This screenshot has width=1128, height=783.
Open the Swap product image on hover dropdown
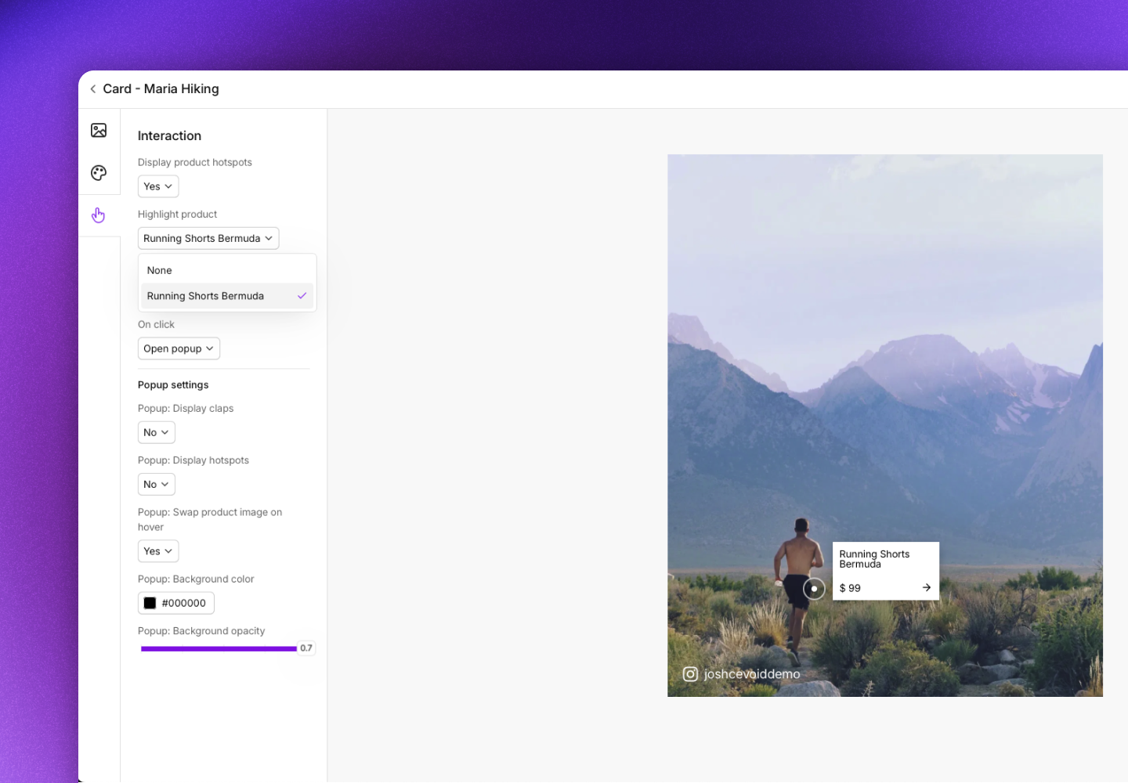158,551
